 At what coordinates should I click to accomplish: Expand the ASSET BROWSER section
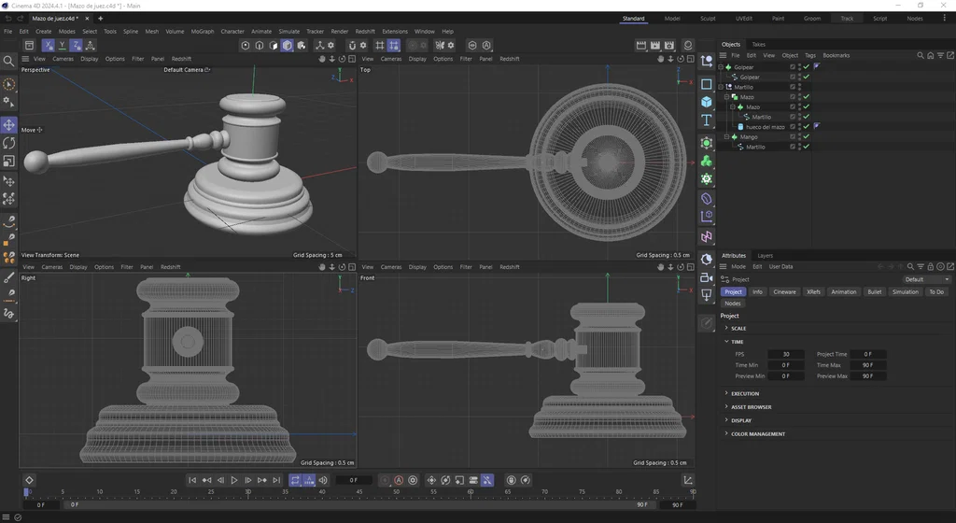726,406
